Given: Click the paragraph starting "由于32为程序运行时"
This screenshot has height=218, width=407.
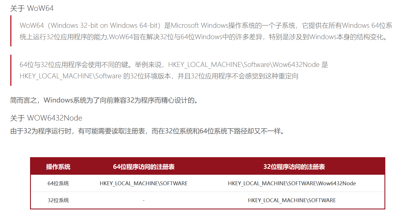Looking at the screenshot, I should point(148,131).
